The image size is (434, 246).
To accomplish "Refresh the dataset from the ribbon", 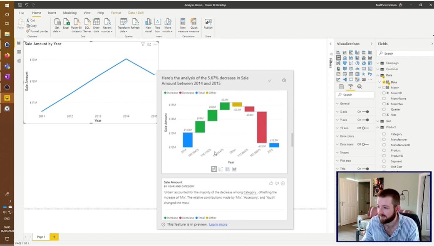I will click(136, 25).
